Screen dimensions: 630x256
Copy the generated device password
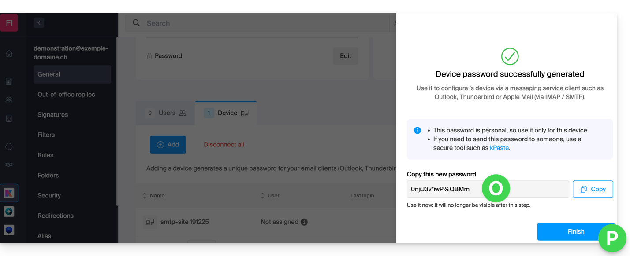point(593,189)
